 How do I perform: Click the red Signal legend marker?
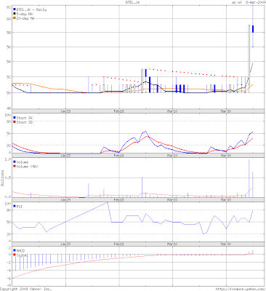click(x=15, y=255)
